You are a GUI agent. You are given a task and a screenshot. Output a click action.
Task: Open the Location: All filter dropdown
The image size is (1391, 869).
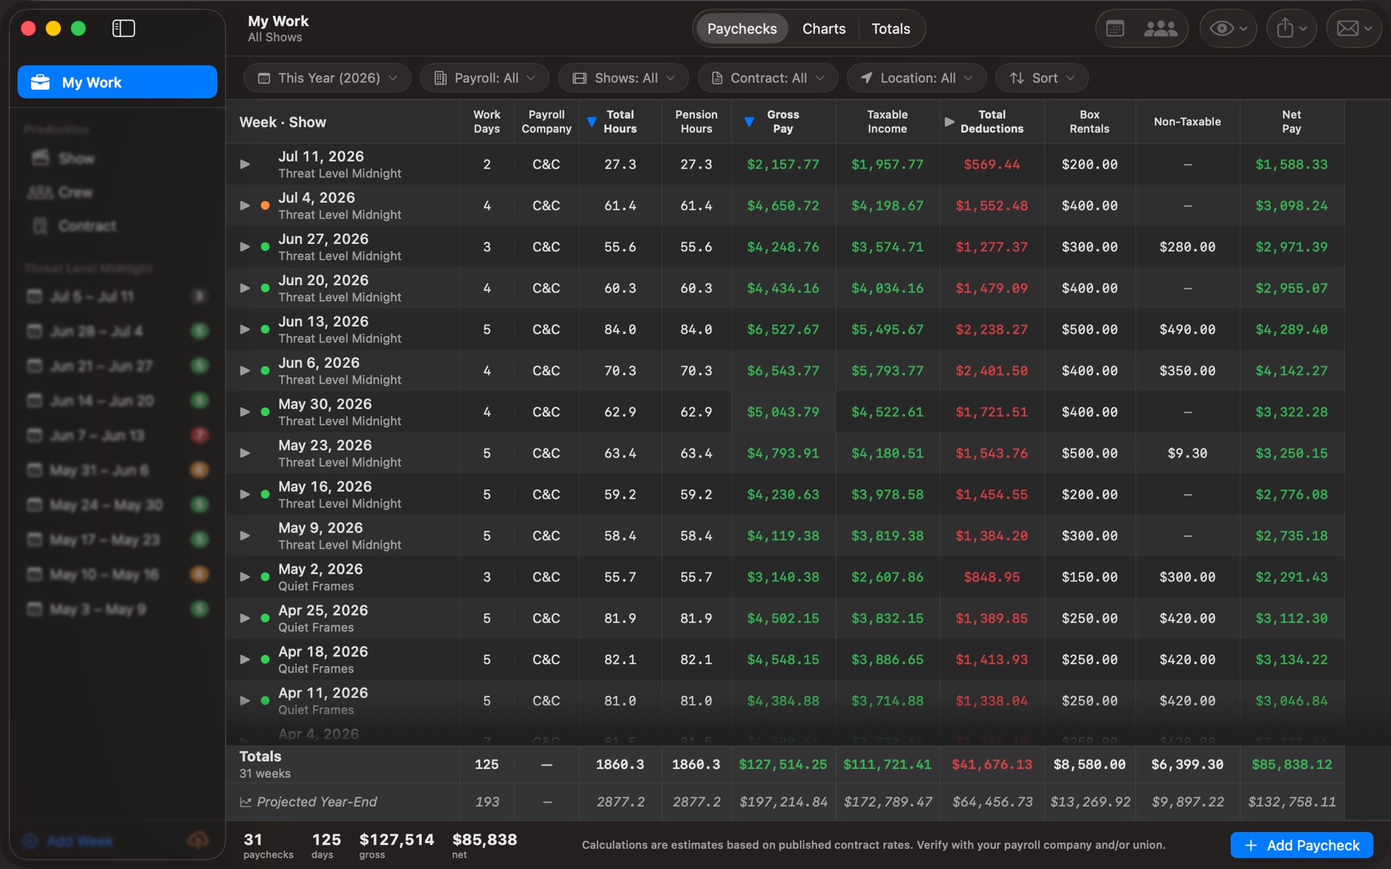coord(916,77)
